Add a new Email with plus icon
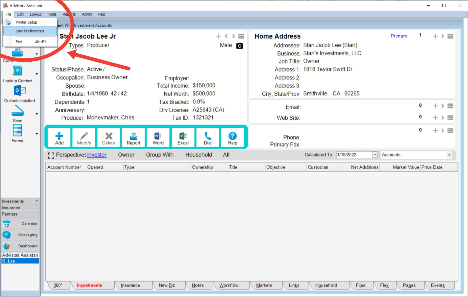The width and height of the screenshot is (468, 297). click(435, 106)
